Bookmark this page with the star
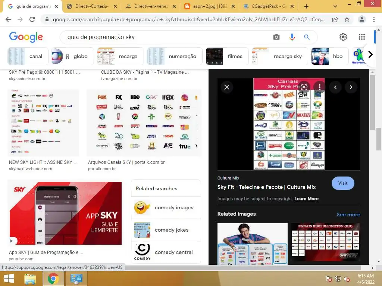 347,19
